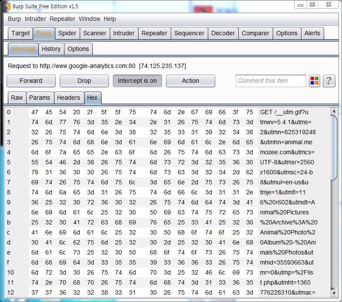Open the Intruder menu in menu bar

pyautogui.click(x=35, y=19)
